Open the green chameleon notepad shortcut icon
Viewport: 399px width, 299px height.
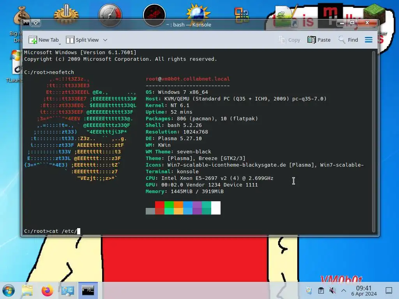[286, 16]
